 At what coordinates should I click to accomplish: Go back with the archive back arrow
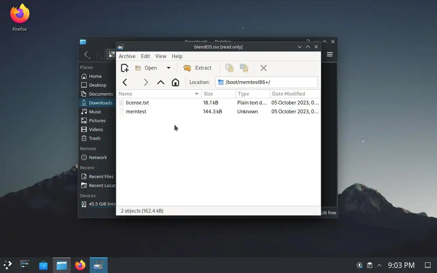(x=125, y=82)
